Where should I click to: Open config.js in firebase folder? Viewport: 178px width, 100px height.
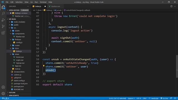[19, 42]
